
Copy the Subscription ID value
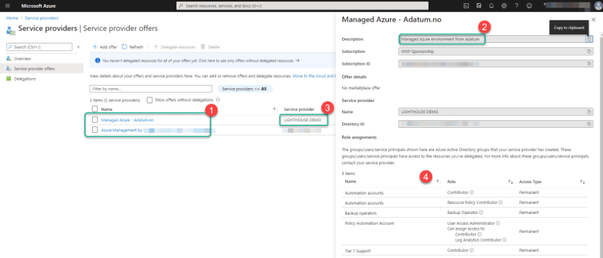tap(589, 64)
